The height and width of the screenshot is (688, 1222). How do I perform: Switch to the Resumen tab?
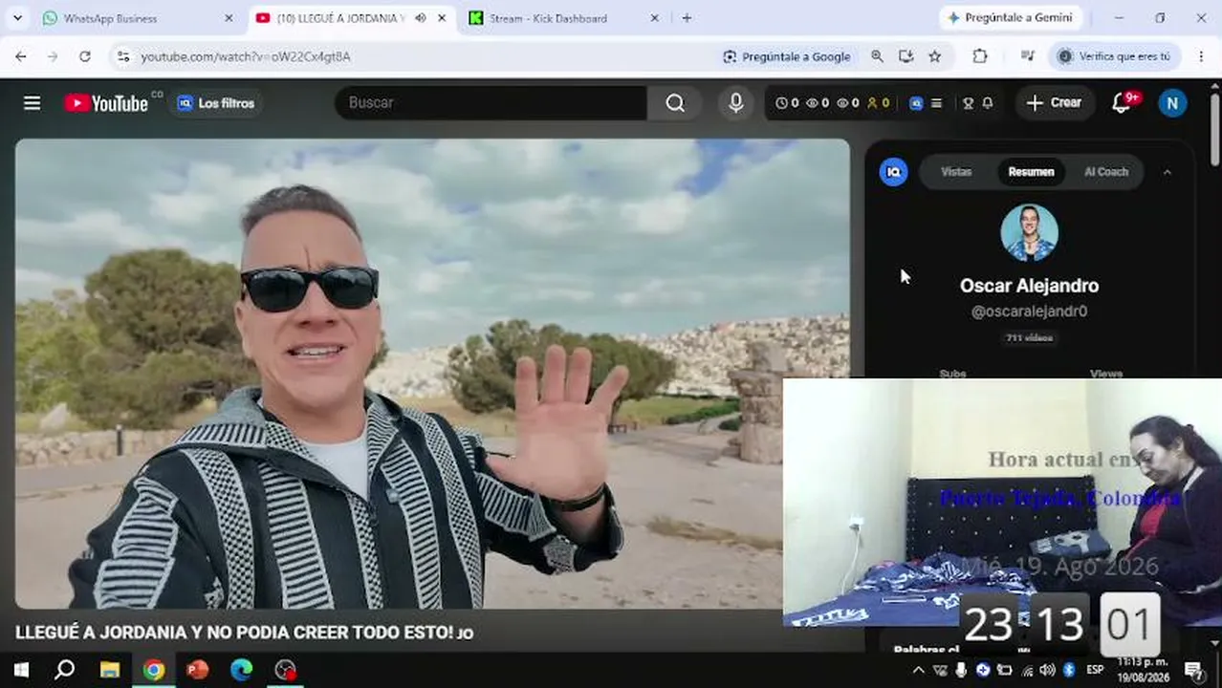point(1031,172)
